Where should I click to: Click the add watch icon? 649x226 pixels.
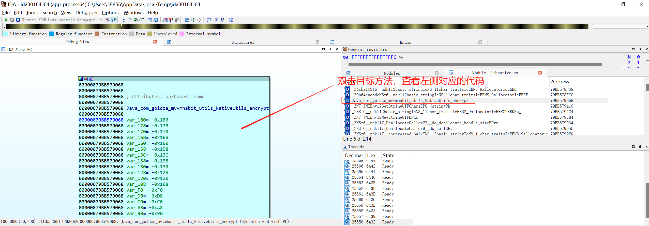[193, 20]
